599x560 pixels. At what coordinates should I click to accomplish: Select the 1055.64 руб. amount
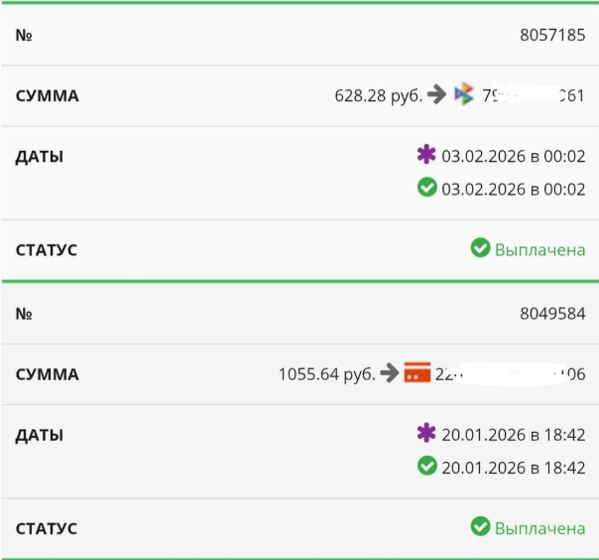pyautogui.click(x=326, y=375)
